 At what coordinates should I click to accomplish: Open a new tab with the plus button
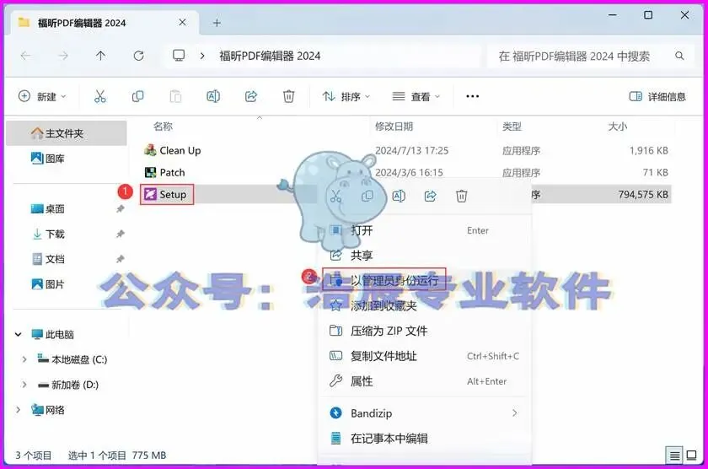pos(217,23)
